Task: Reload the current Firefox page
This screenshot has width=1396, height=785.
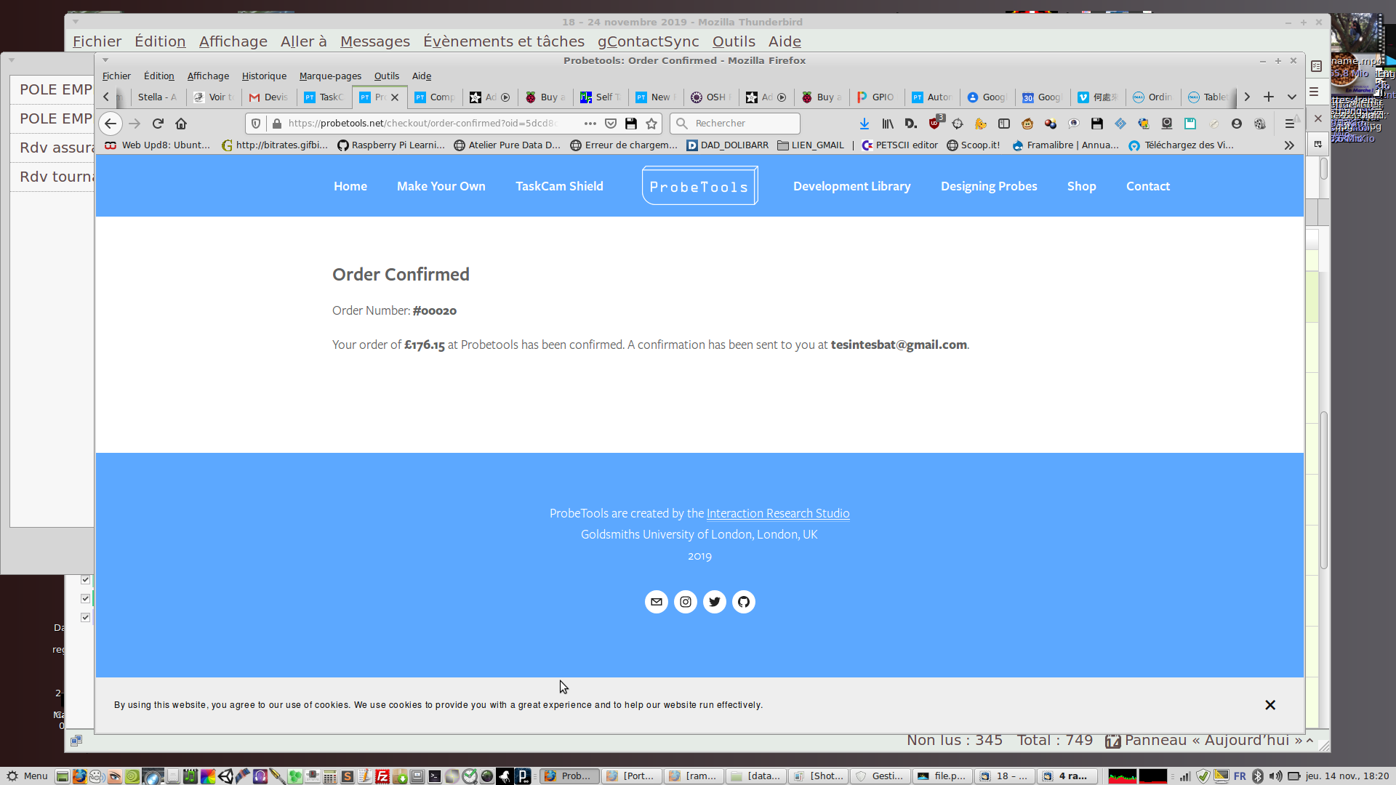Action: coord(158,124)
